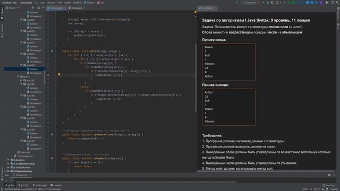
Task: Click the purple plugin icon in toolbar
Action: 321,3
